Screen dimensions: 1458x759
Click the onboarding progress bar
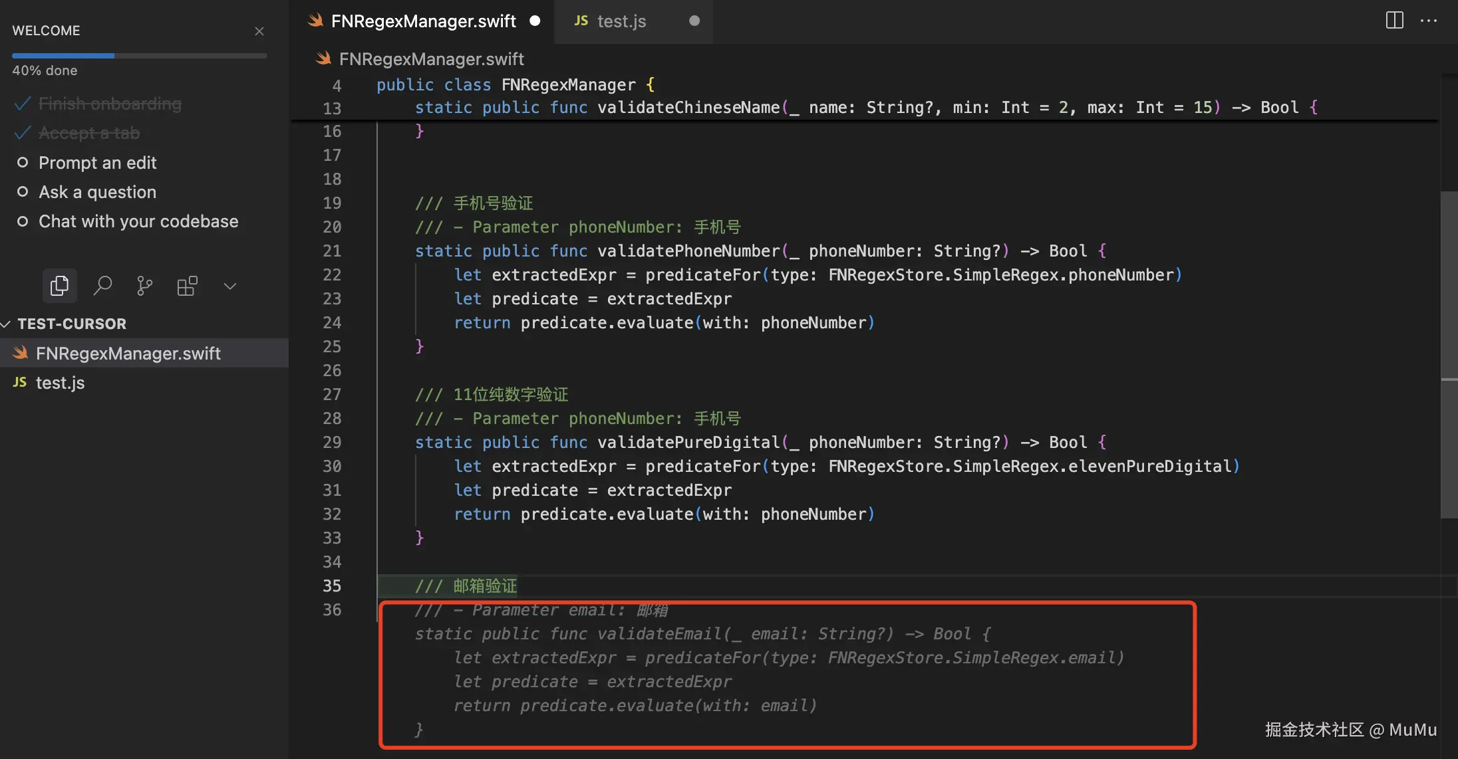pos(139,56)
